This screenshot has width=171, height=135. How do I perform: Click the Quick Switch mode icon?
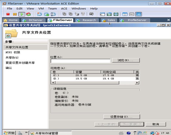(109, 14)
